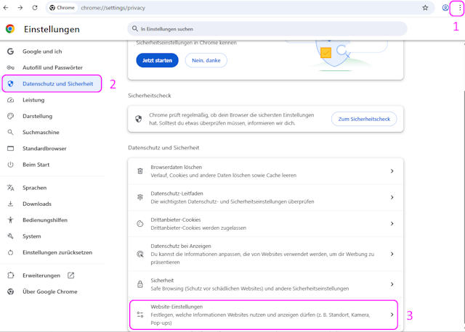Click the trash icon for Browserdaten löschen
The height and width of the screenshot is (332, 465).
(139, 171)
